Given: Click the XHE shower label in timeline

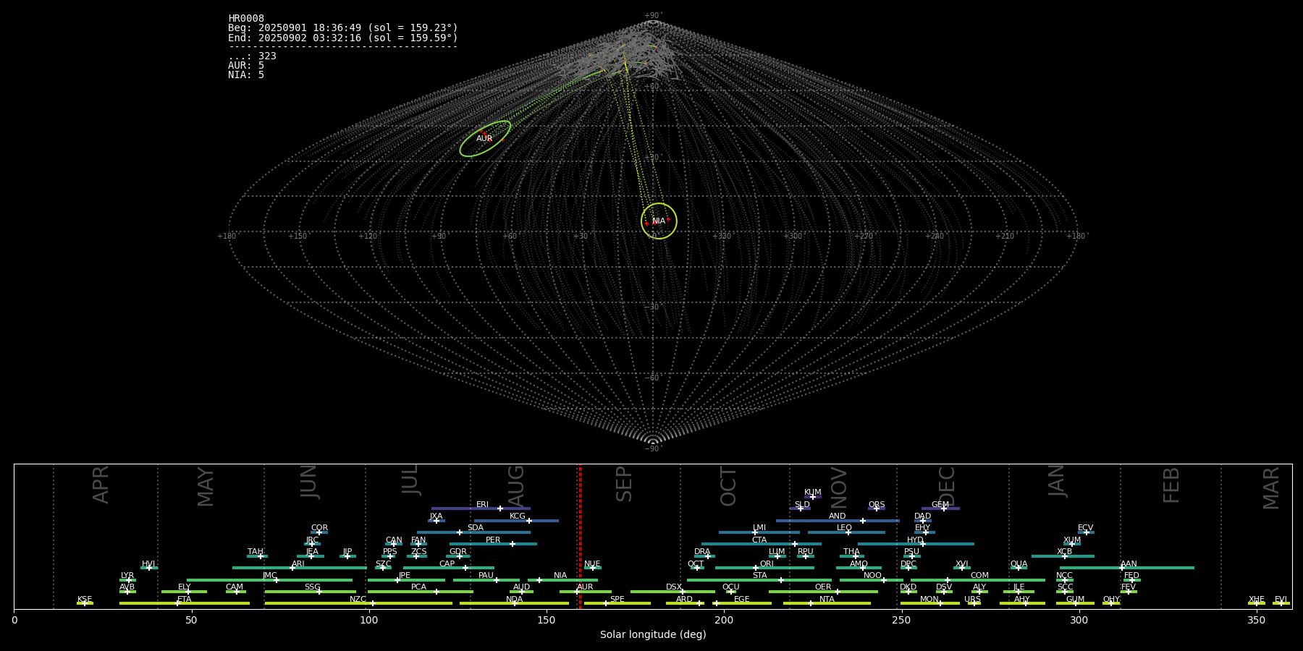Looking at the screenshot, I should tap(1256, 600).
